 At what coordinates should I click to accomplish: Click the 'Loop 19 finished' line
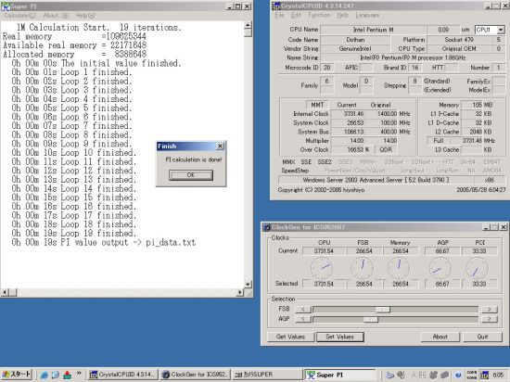point(73,233)
